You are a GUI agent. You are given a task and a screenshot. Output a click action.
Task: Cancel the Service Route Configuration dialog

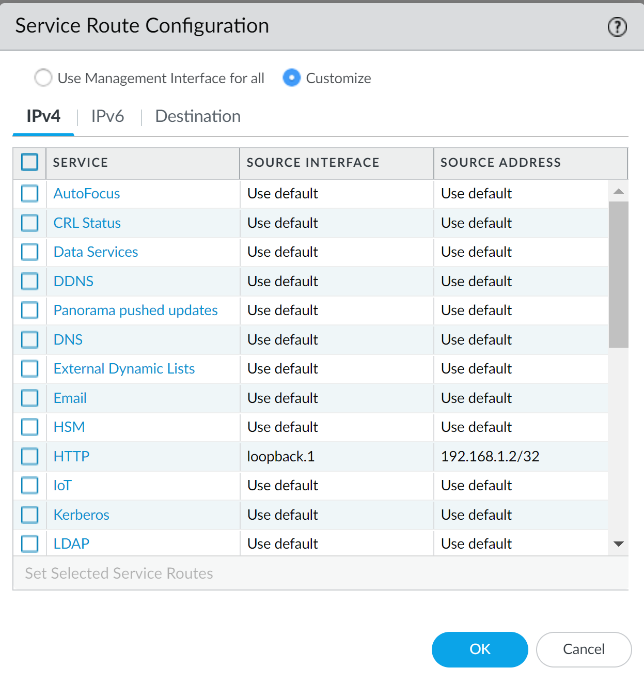point(584,649)
